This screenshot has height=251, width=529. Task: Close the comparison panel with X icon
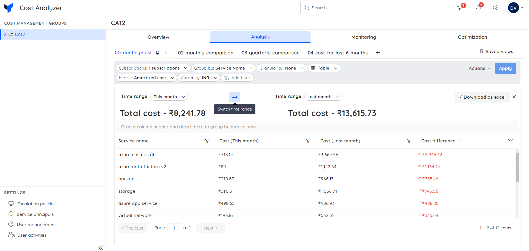514,97
